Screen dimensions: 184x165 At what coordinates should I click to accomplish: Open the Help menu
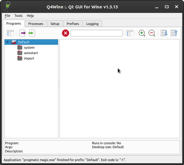tap(30, 16)
